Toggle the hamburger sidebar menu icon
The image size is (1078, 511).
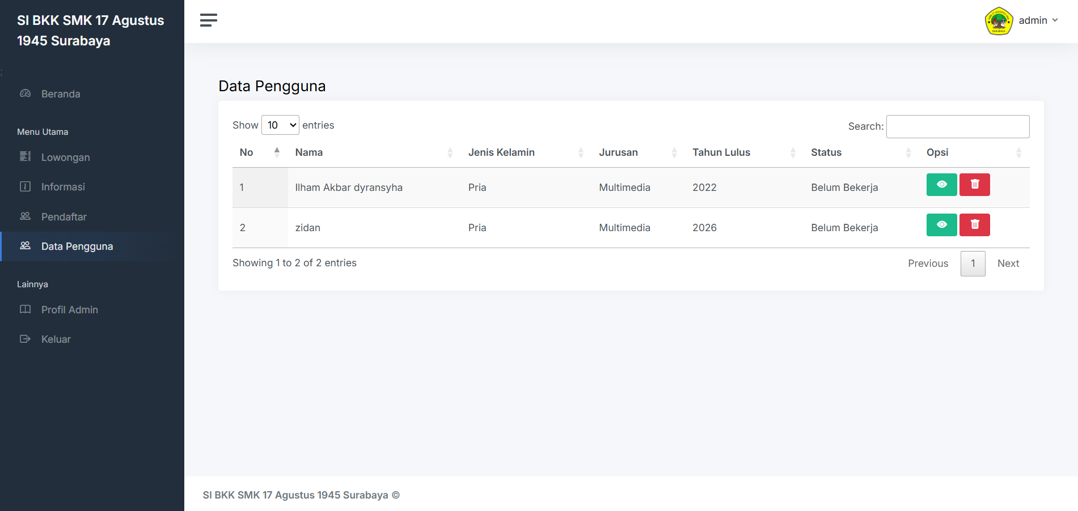pyautogui.click(x=208, y=20)
